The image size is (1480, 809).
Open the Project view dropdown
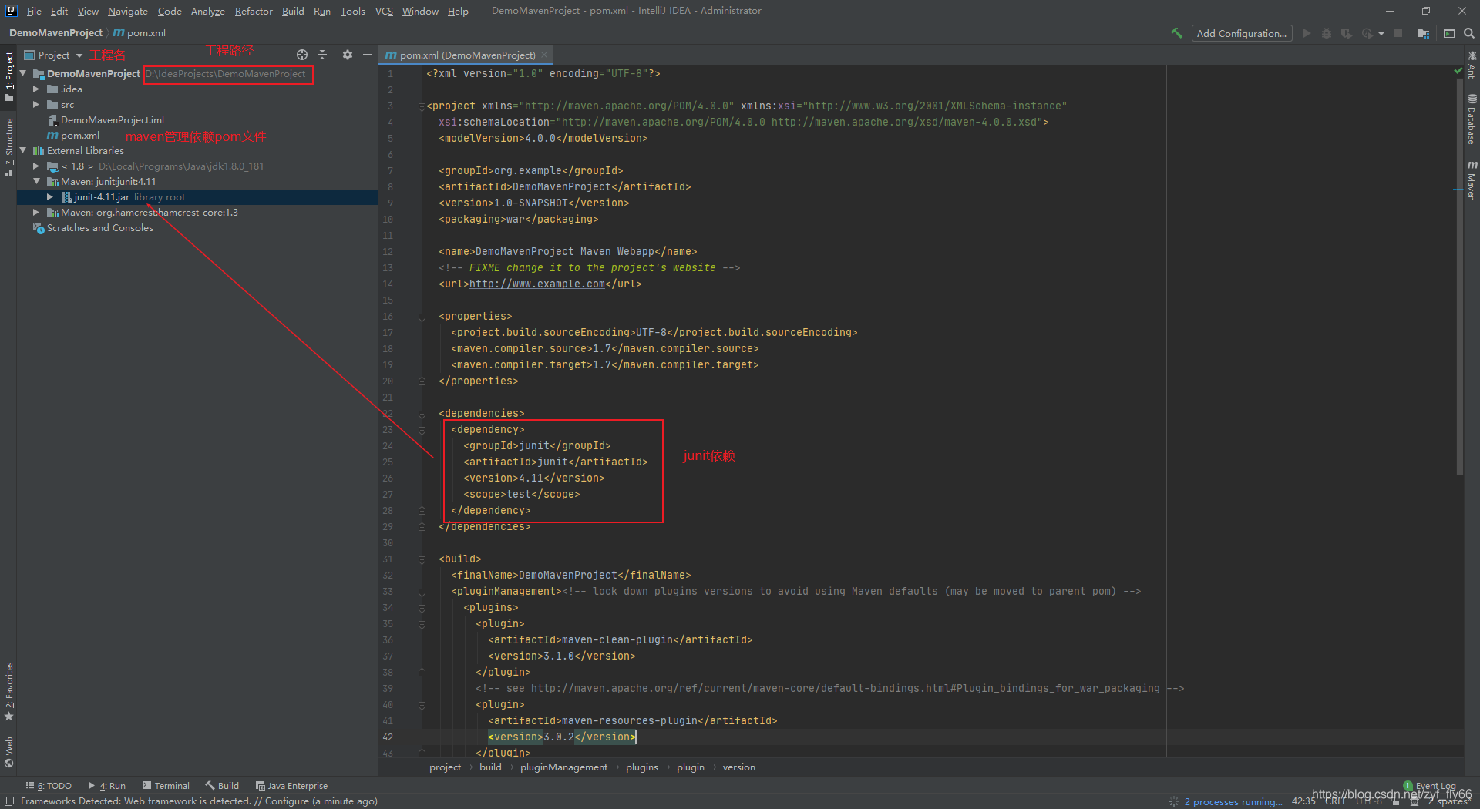coord(53,55)
